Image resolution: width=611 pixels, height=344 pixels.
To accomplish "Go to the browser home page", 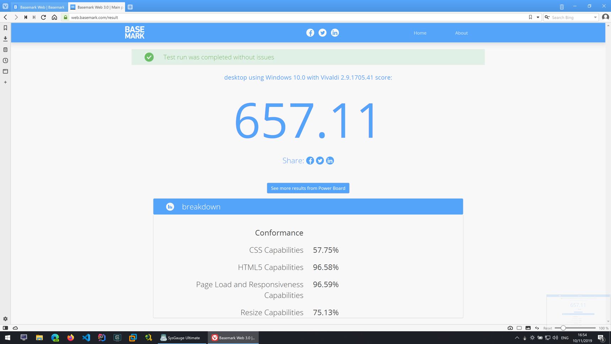I will 54,17.
